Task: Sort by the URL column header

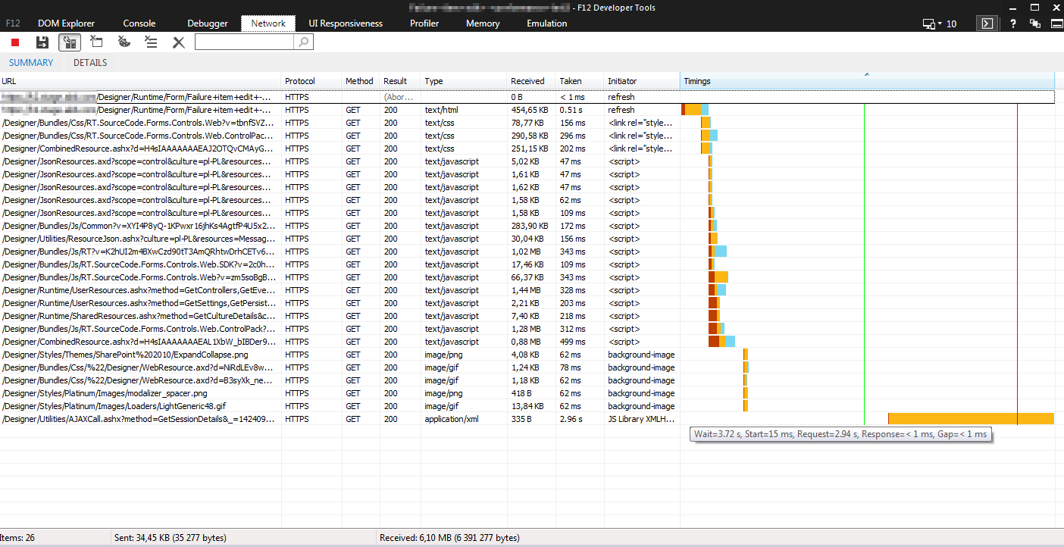Action: (140, 81)
